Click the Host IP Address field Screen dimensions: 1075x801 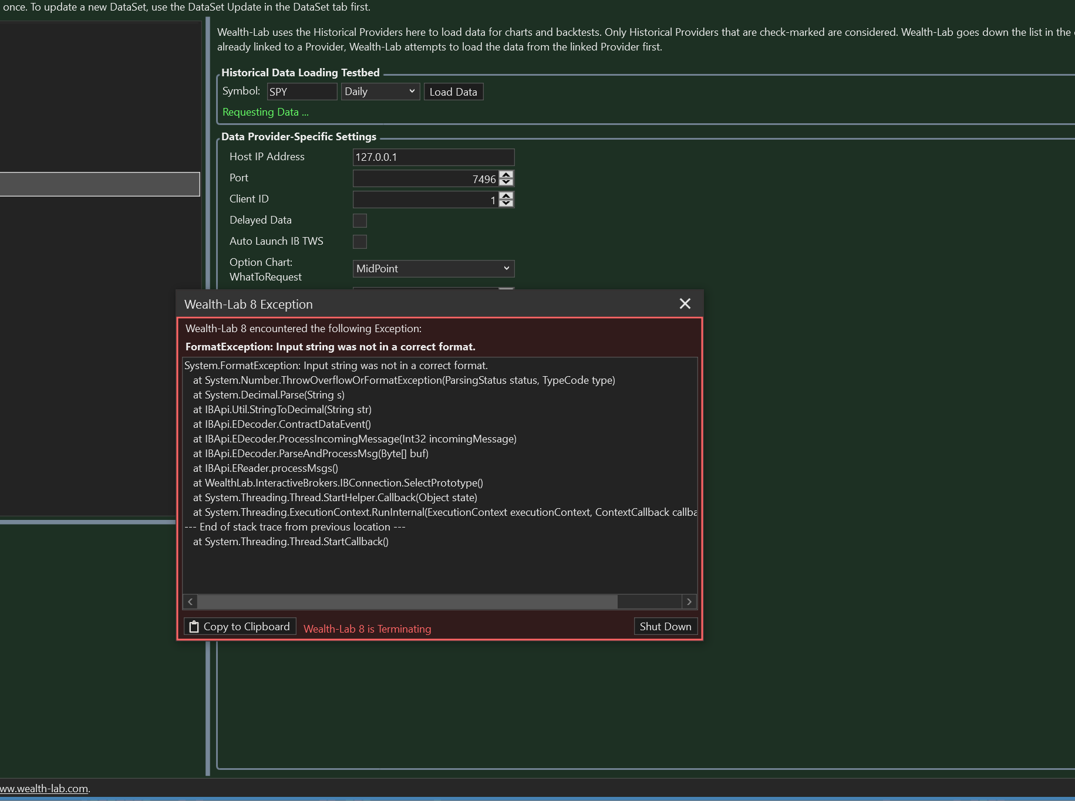tap(433, 157)
